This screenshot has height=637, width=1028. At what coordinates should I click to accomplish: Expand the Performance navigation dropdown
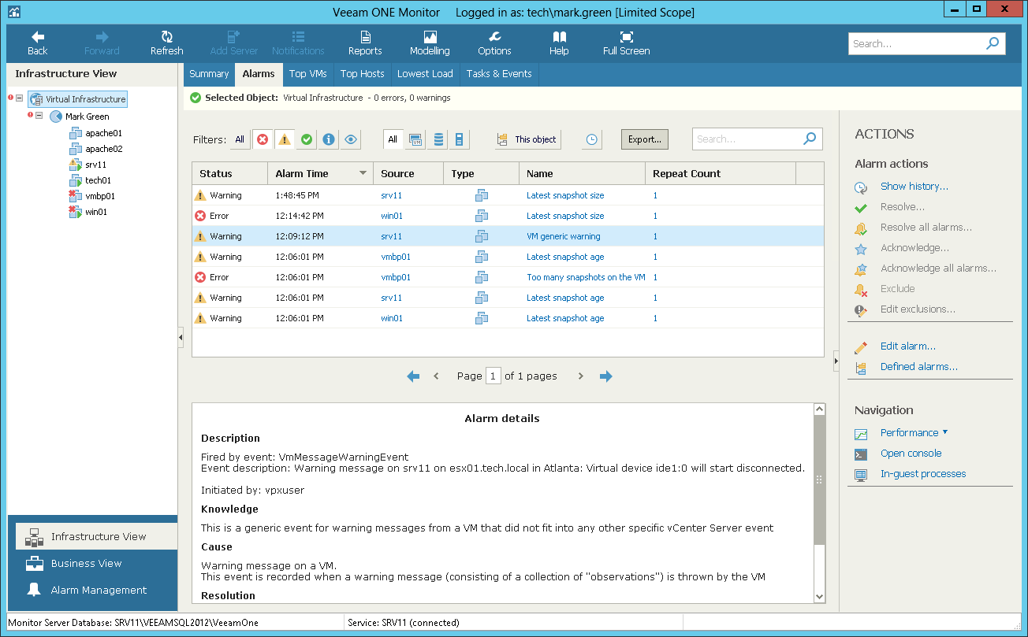[945, 432]
